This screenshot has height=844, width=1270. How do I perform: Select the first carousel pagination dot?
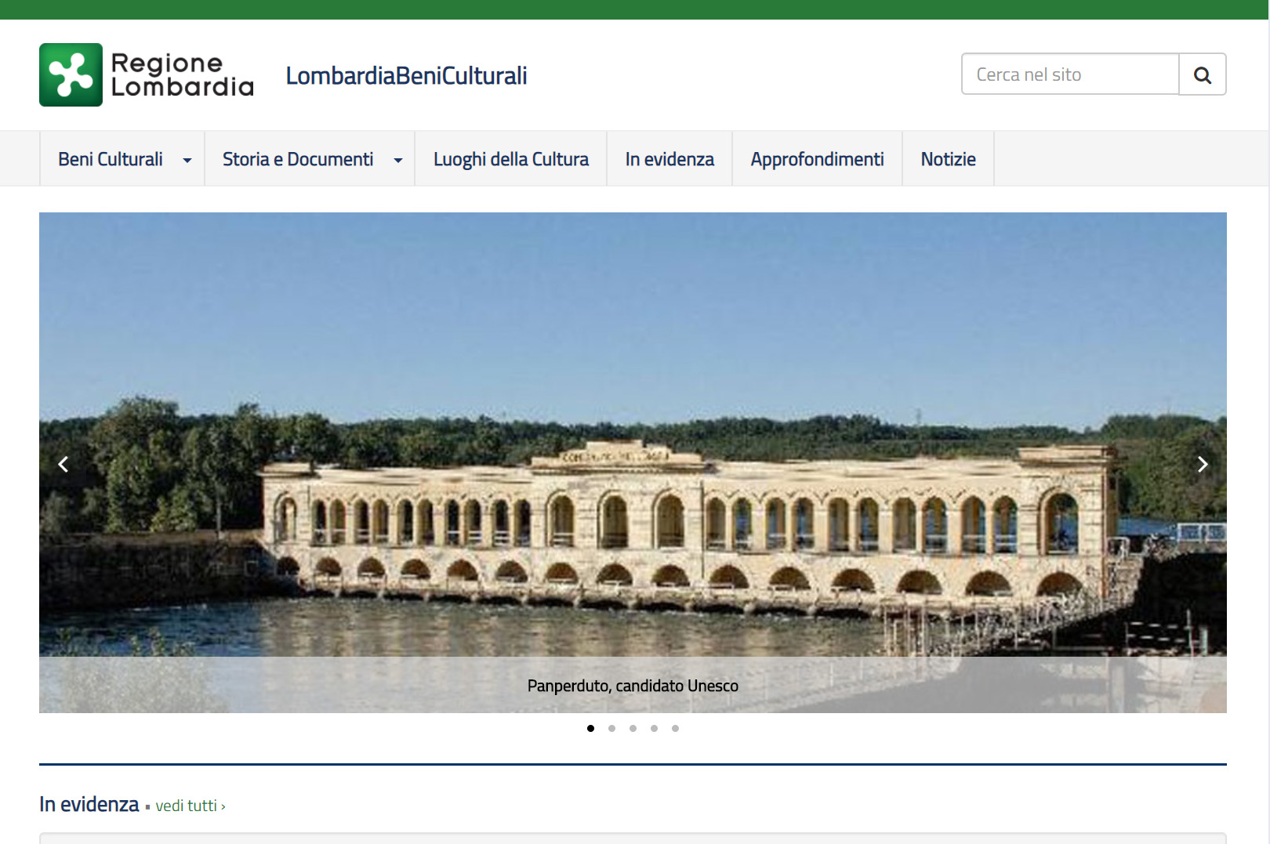point(590,728)
